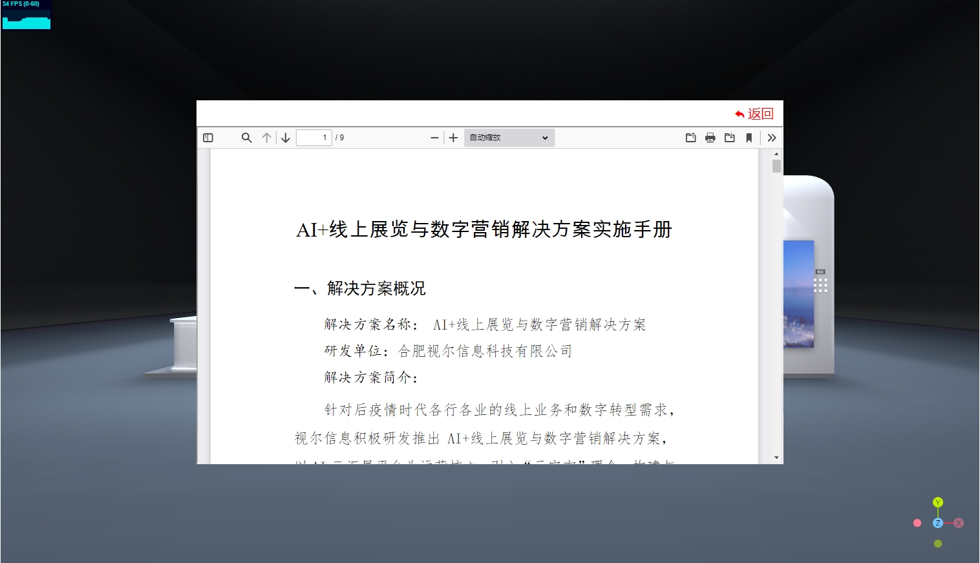The image size is (980, 563).
Task: Click the scrollbar down arrow
Action: pyautogui.click(x=776, y=458)
